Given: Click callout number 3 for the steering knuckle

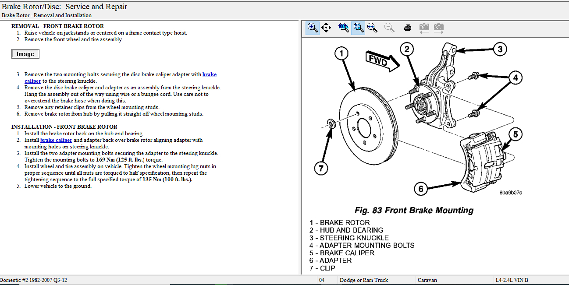Looking at the screenshot, I should tap(500, 49).
